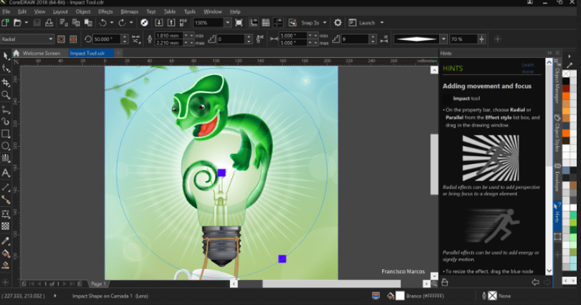
Task: Open the File menu
Action: tap(6, 11)
